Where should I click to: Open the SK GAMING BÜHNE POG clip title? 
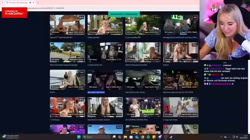[x=136, y=120]
